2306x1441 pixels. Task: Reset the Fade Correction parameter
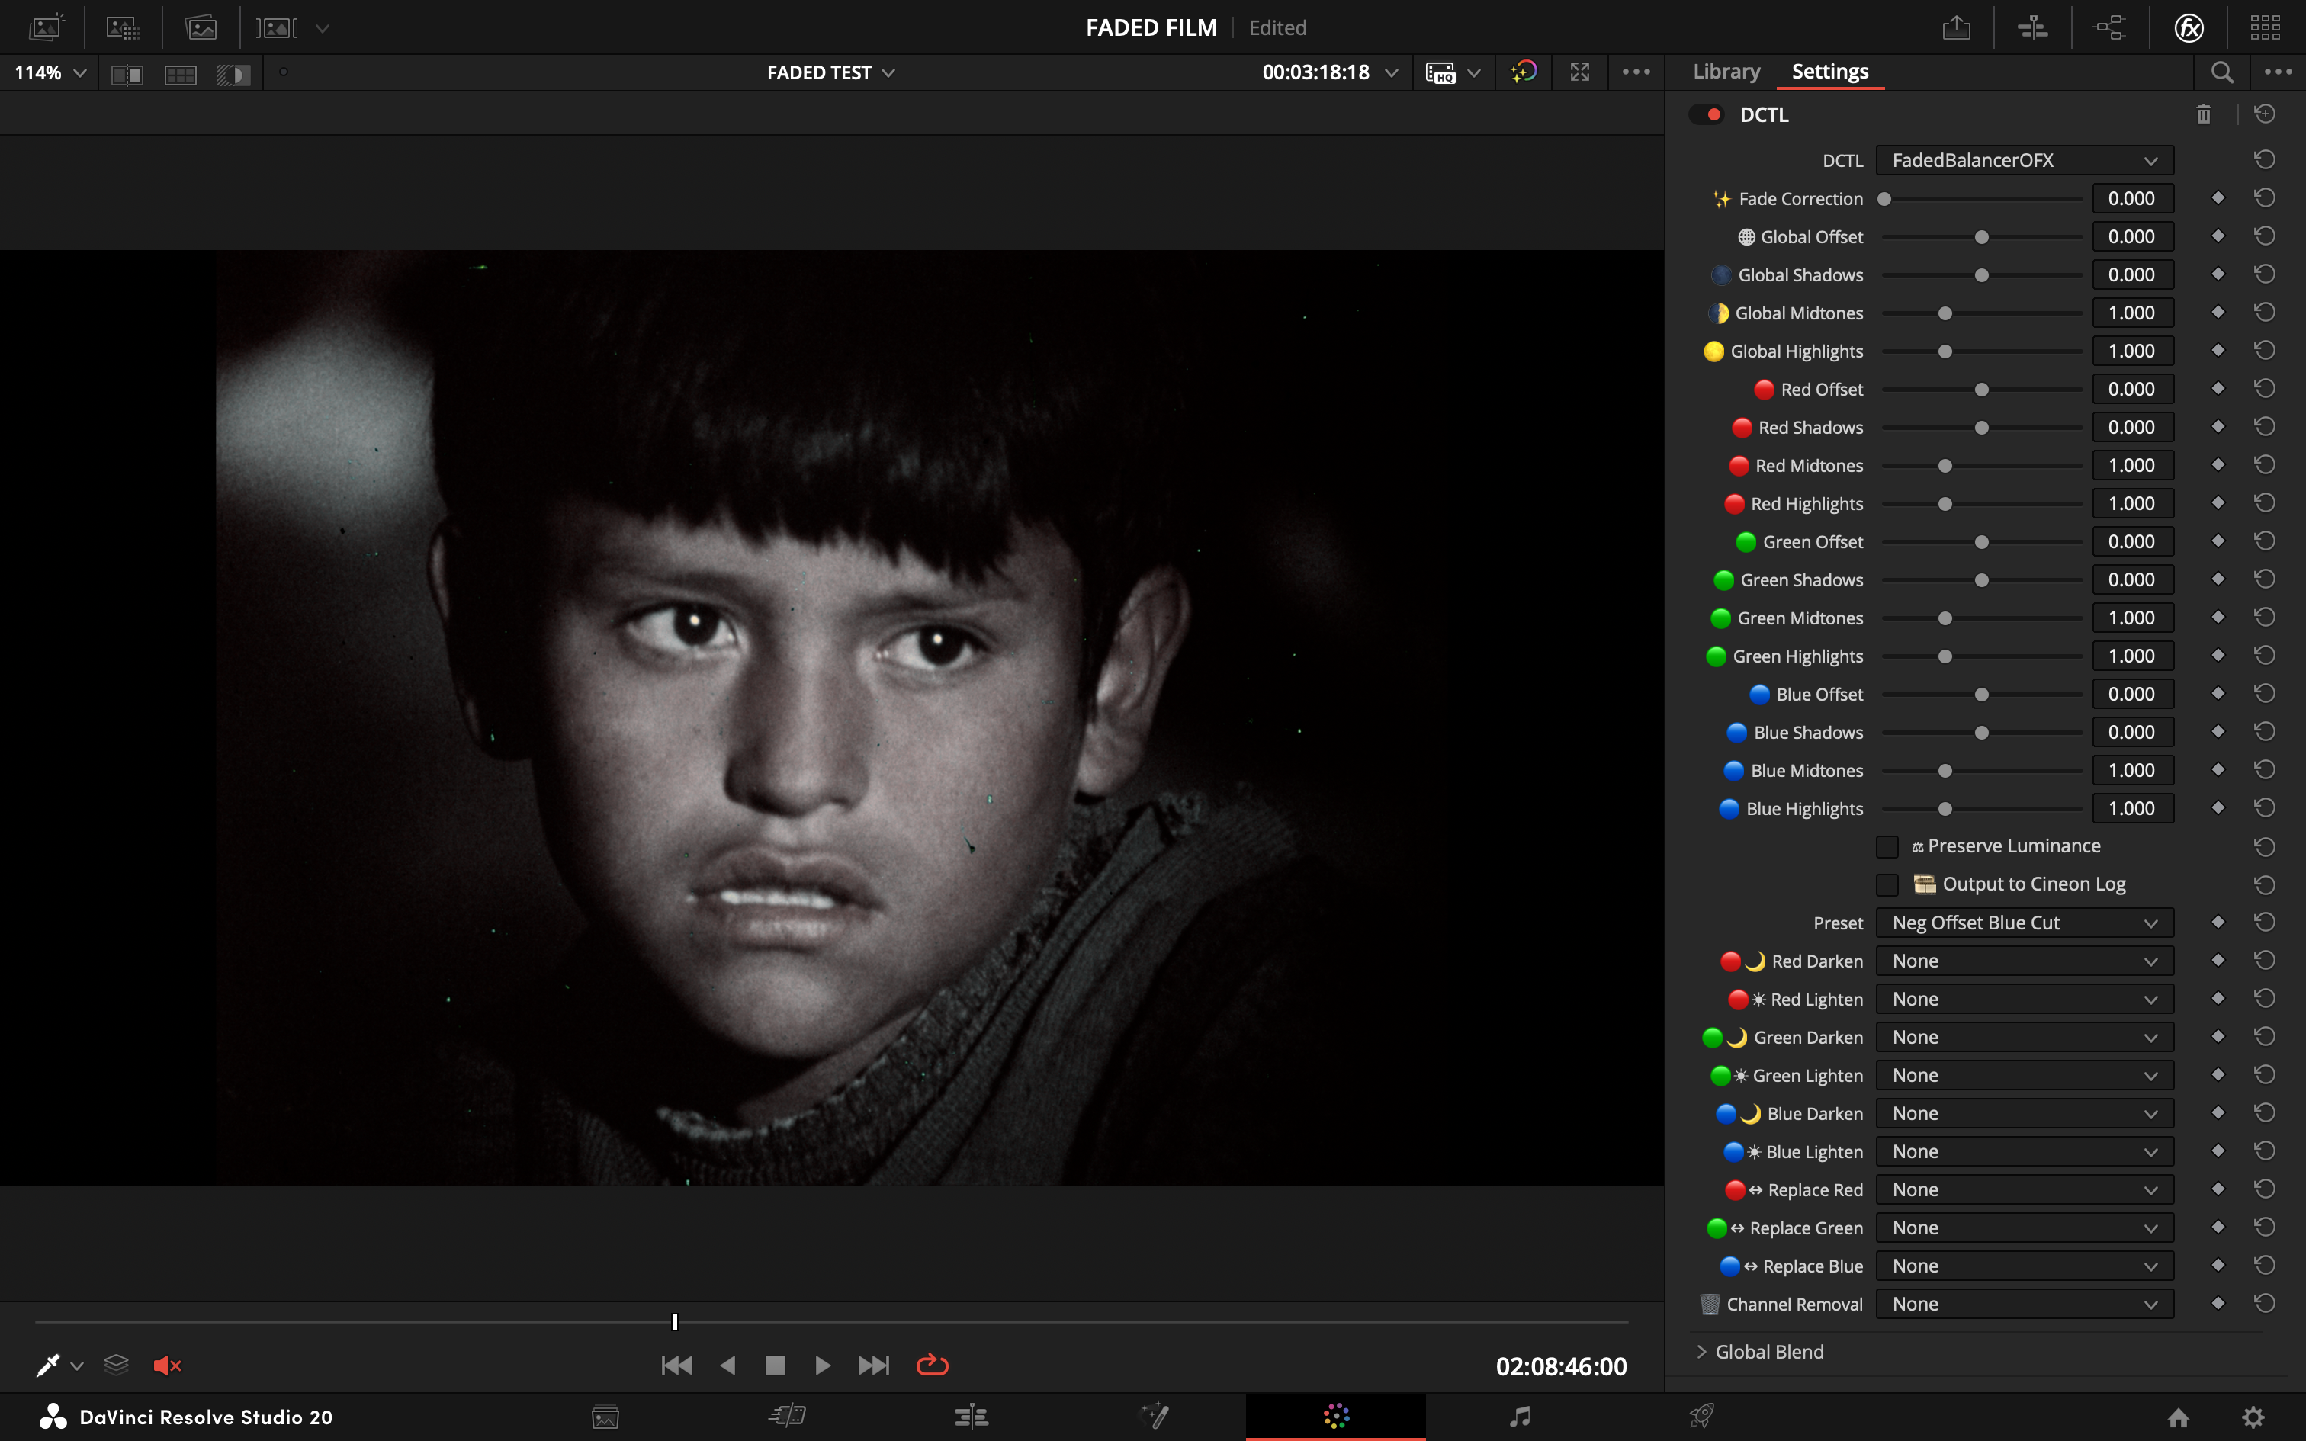2264,198
